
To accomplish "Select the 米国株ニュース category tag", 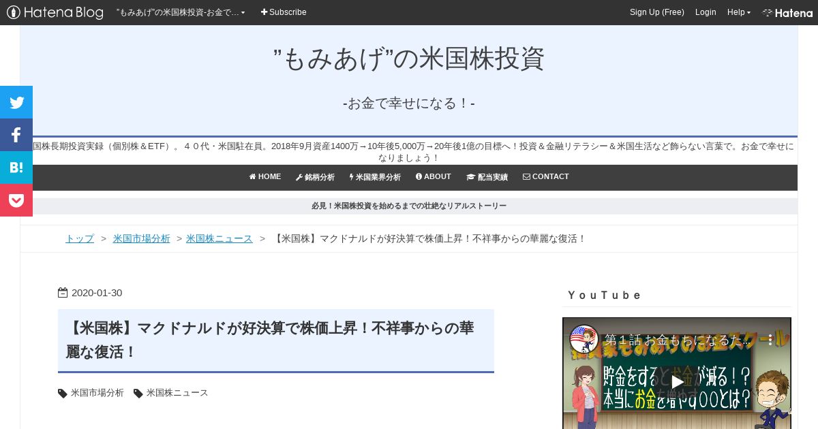I will coord(177,393).
